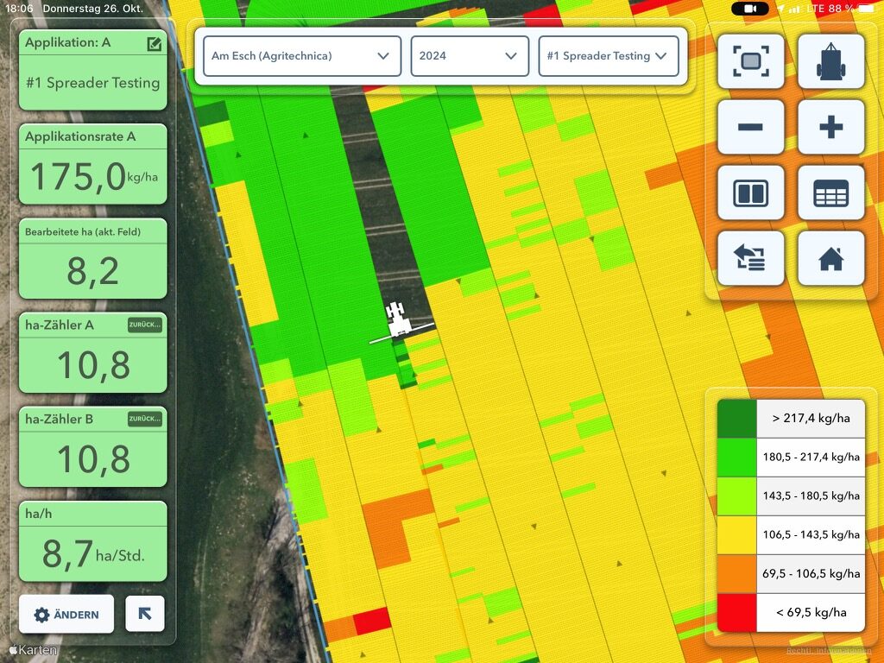Image resolution: width=884 pixels, height=663 pixels.
Task: Zoom out with the minus button
Action: [750, 127]
